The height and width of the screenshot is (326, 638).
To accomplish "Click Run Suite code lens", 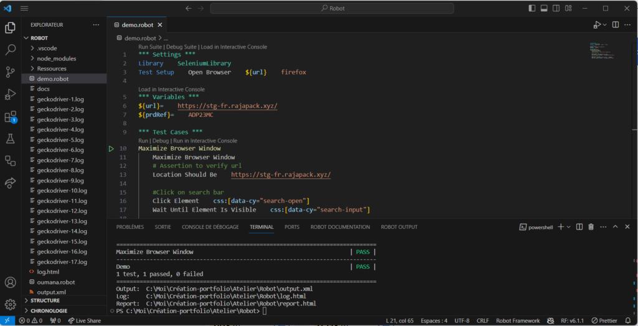I will tap(150, 47).
